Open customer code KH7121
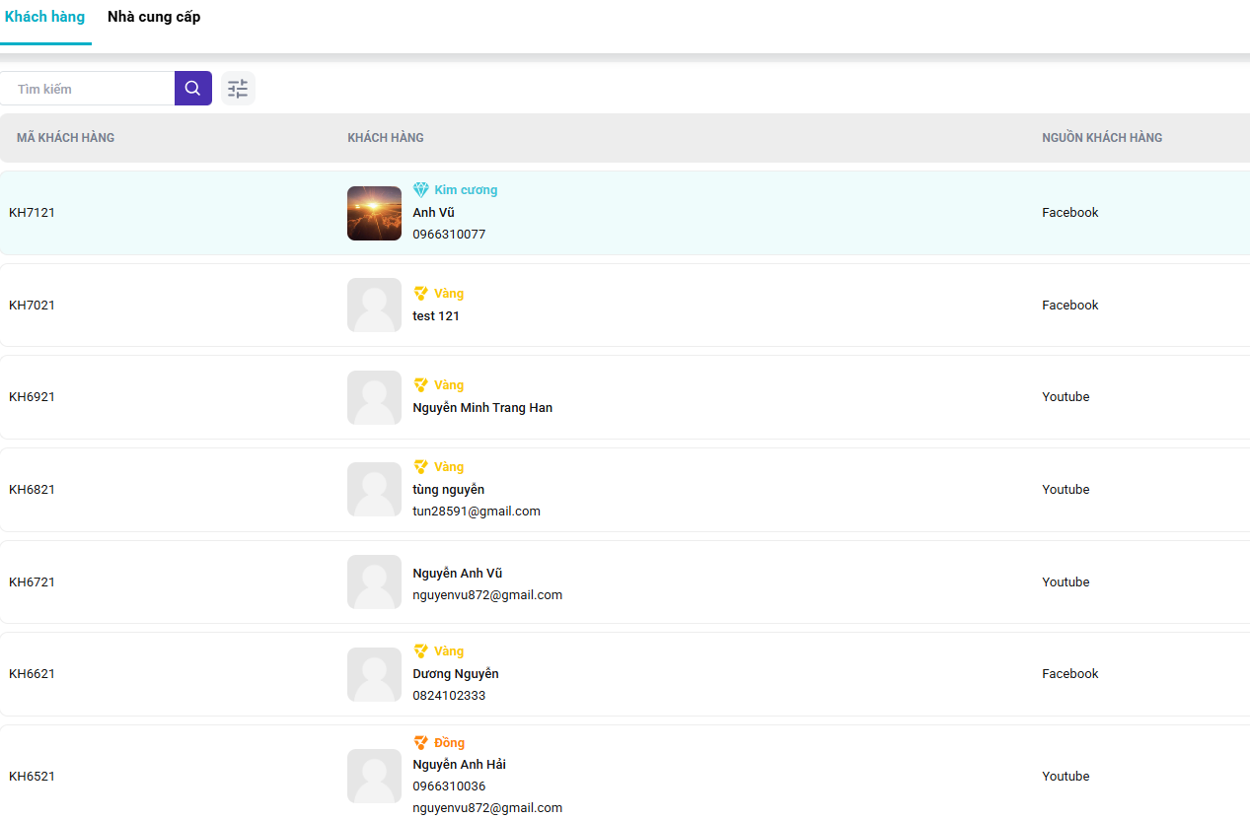This screenshot has height=820, width=1250. (x=32, y=213)
